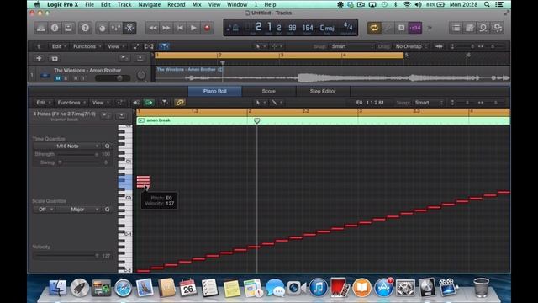538x303 pixels.
Task: Mute The Winstons Amen Brother track
Action: coord(58,78)
